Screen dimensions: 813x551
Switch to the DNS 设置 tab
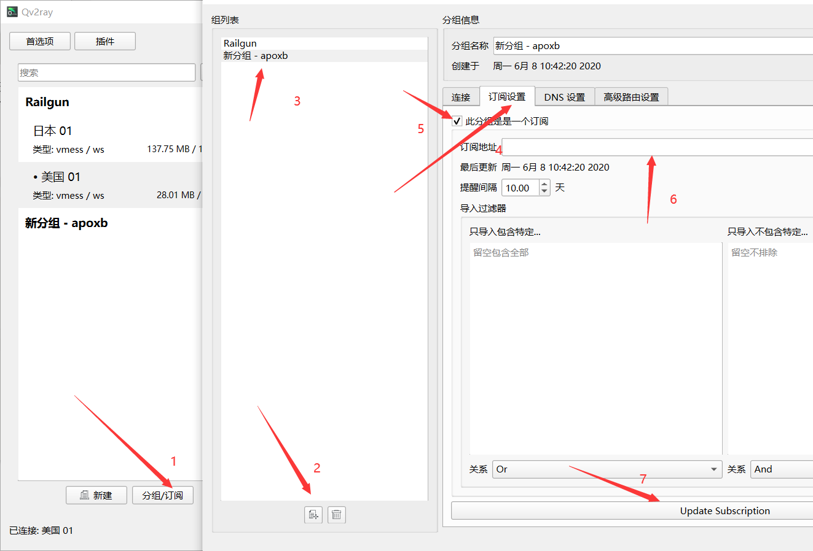565,97
